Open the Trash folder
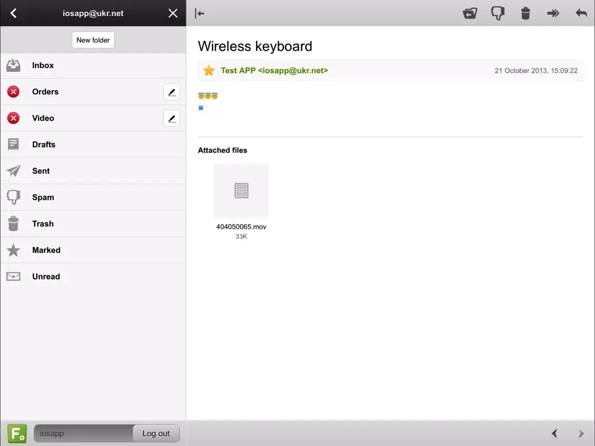 (x=93, y=224)
